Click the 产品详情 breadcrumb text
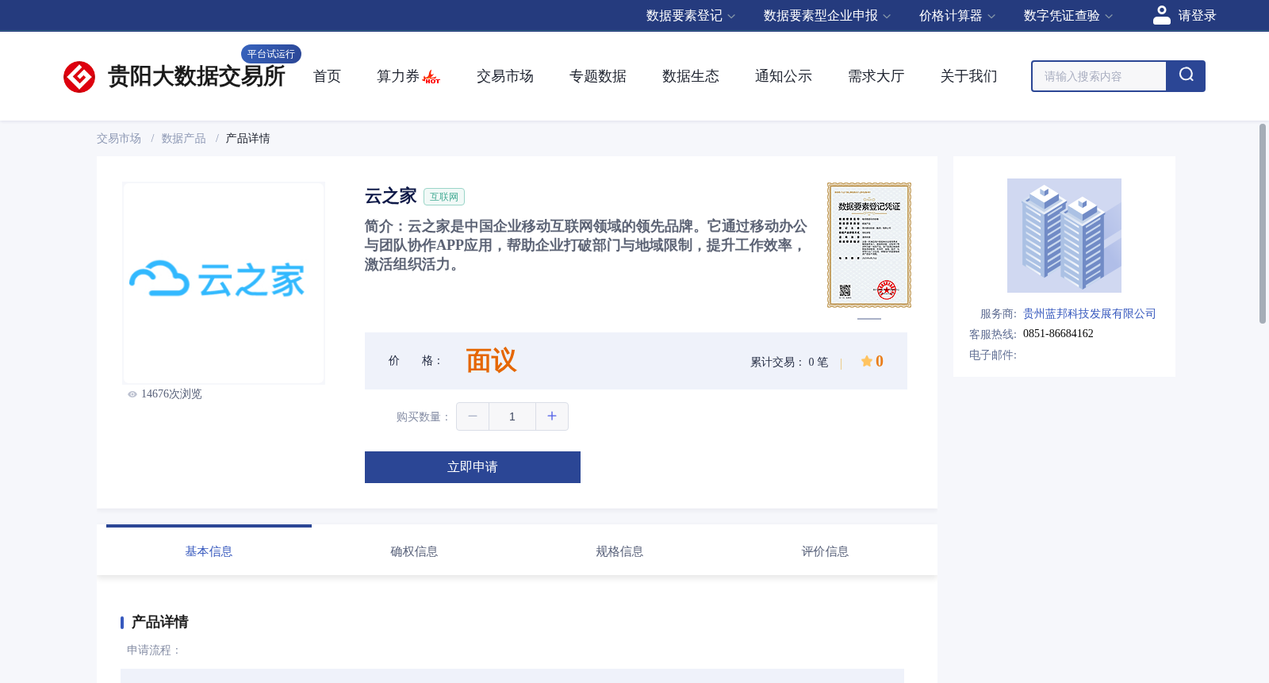 pyautogui.click(x=247, y=139)
